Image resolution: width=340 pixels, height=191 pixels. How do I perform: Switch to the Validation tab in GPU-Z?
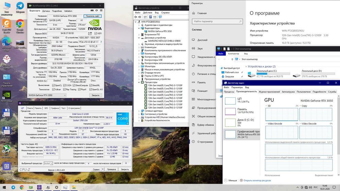pyautogui.click(x=68, y=11)
